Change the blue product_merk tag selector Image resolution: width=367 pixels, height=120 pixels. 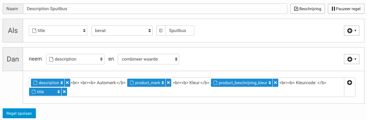tap(146, 83)
